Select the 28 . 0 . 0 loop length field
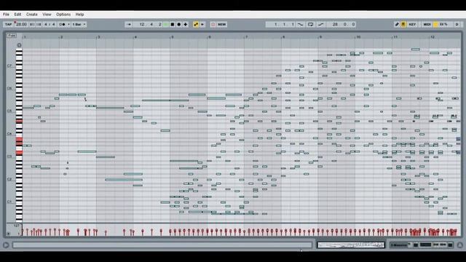Screen dimensions: 466x262 pos(341,24)
